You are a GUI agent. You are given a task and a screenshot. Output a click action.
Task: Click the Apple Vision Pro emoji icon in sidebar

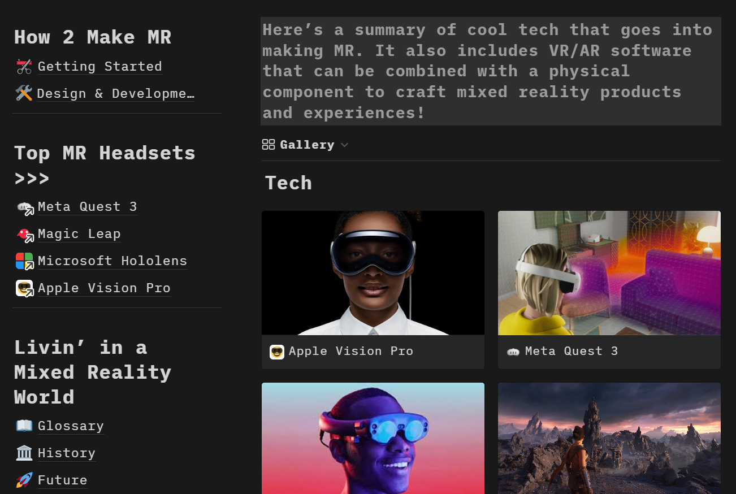(x=24, y=288)
